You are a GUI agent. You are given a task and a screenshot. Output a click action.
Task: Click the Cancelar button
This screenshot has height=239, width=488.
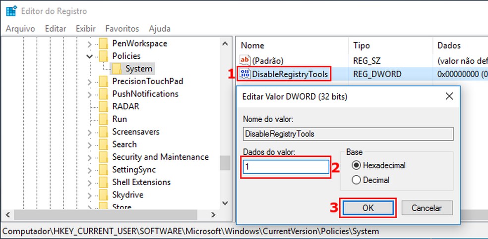(427, 208)
